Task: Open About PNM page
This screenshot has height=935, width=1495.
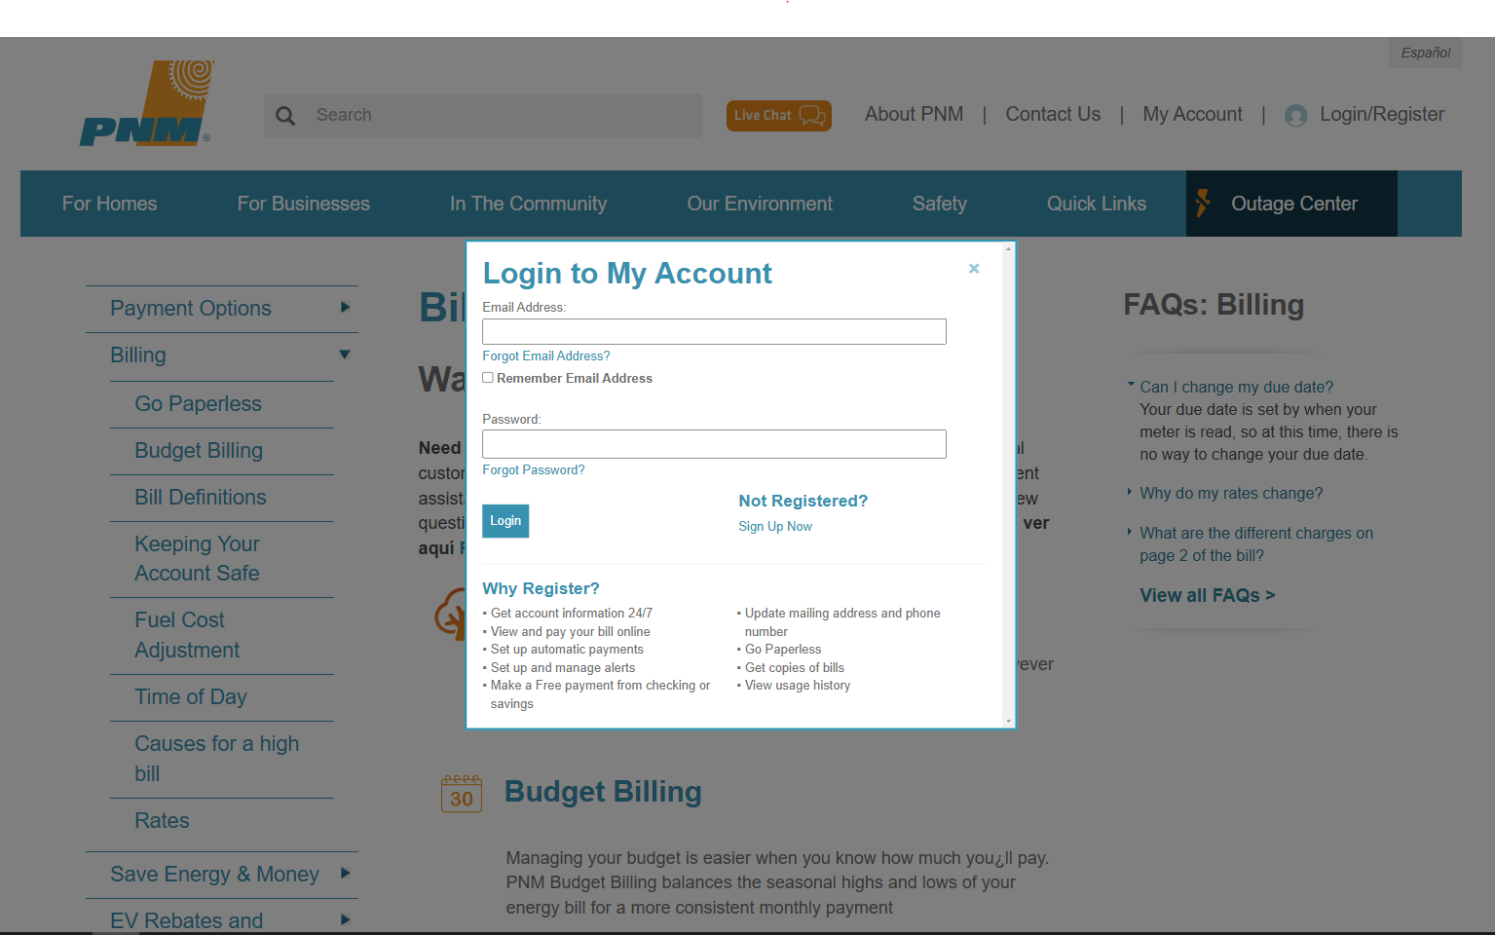Action: (914, 114)
